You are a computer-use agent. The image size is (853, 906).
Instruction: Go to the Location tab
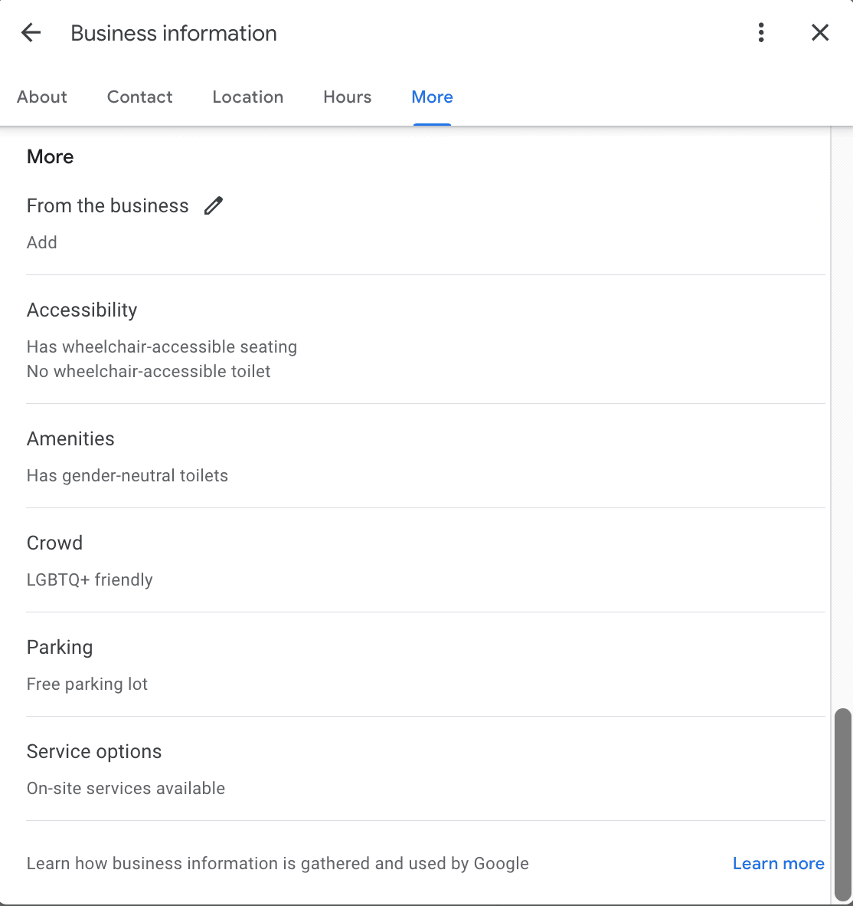(x=247, y=97)
